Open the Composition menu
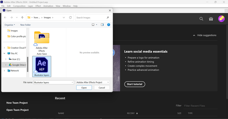 [19, 6]
